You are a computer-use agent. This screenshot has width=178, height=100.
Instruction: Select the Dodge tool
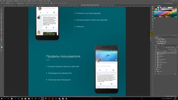tap(1, 31)
